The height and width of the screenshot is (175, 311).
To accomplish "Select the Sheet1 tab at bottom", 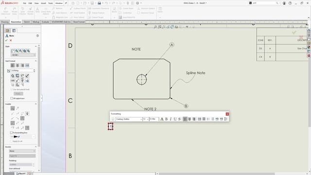I will pyautogui.click(x=21, y=174).
